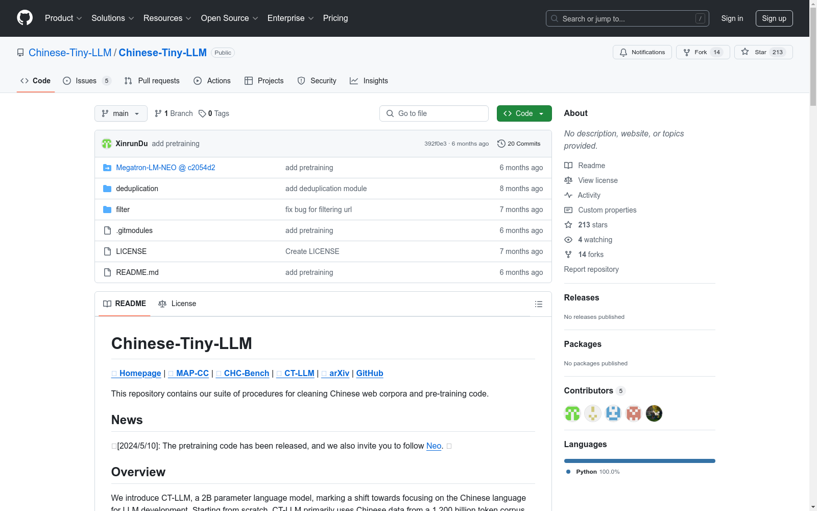This screenshot has height=511, width=817.
Task: Click the deduplication folder icon
Action: 107,189
